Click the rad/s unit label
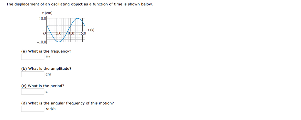Screen dimensions: 301x120 (x=51, y=109)
